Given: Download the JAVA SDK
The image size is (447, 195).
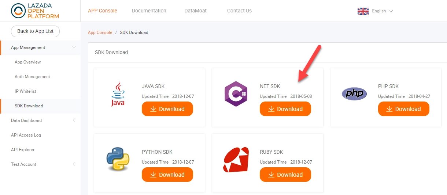Looking at the screenshot, I should point(167,109).
